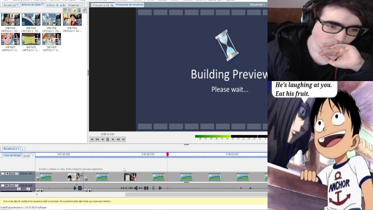Image resolution: width=373 pixels, height=210 pixels.
Task: Open FX on the first audio clip
Action: click(x=38, y=191)
